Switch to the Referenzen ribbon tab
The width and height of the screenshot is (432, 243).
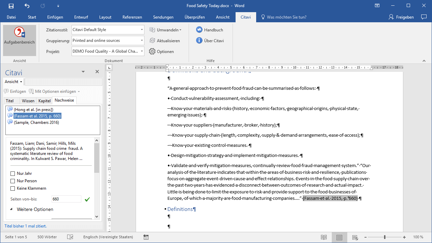coord(132,17)
